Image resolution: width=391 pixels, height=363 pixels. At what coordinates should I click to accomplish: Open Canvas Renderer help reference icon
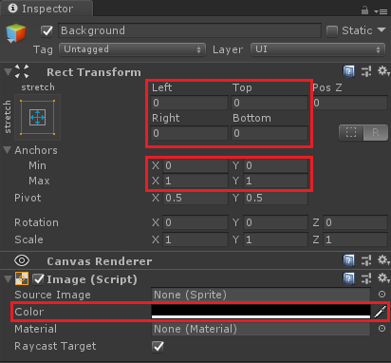click(x=348, y=260)
